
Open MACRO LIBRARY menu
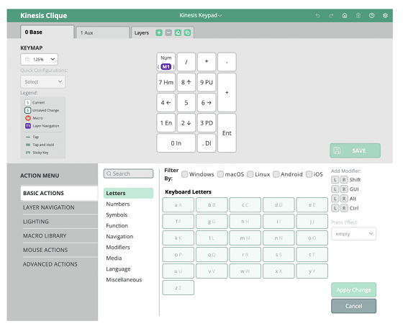click(x=59, y=235)
